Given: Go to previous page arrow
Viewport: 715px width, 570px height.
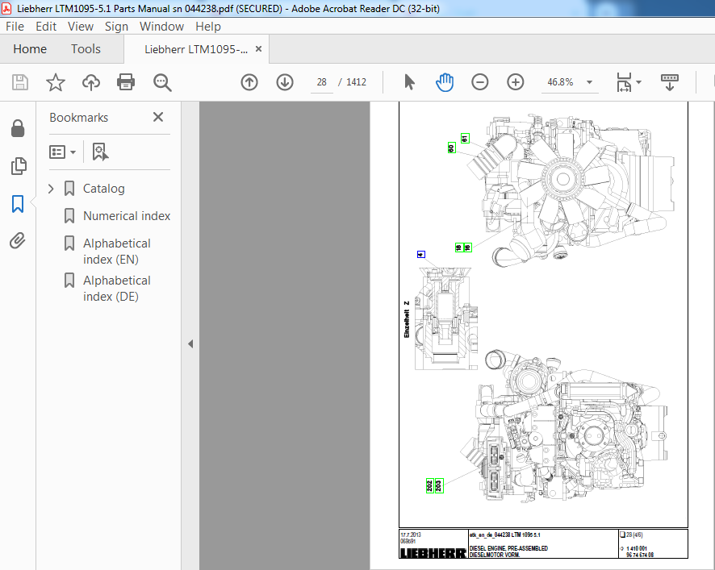Looking at the screenshot, I should click(x=249, y=82).
